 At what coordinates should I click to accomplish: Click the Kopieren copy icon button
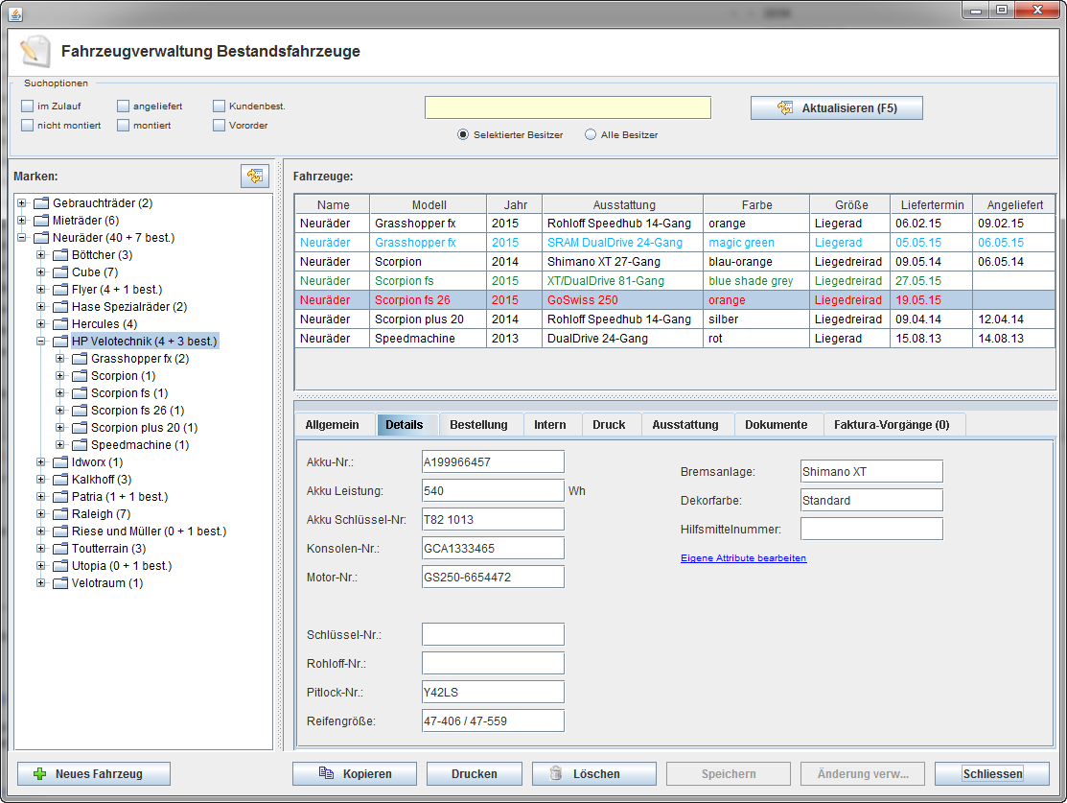pyautogui.click(x=355, y=773)
